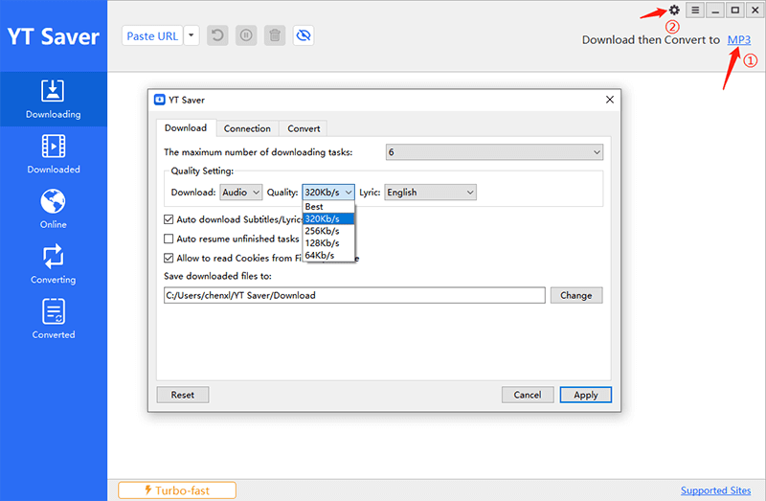Open the maximum downloading tasks dropdown
This screenshot has width=766, height=501.
point(494,152)
